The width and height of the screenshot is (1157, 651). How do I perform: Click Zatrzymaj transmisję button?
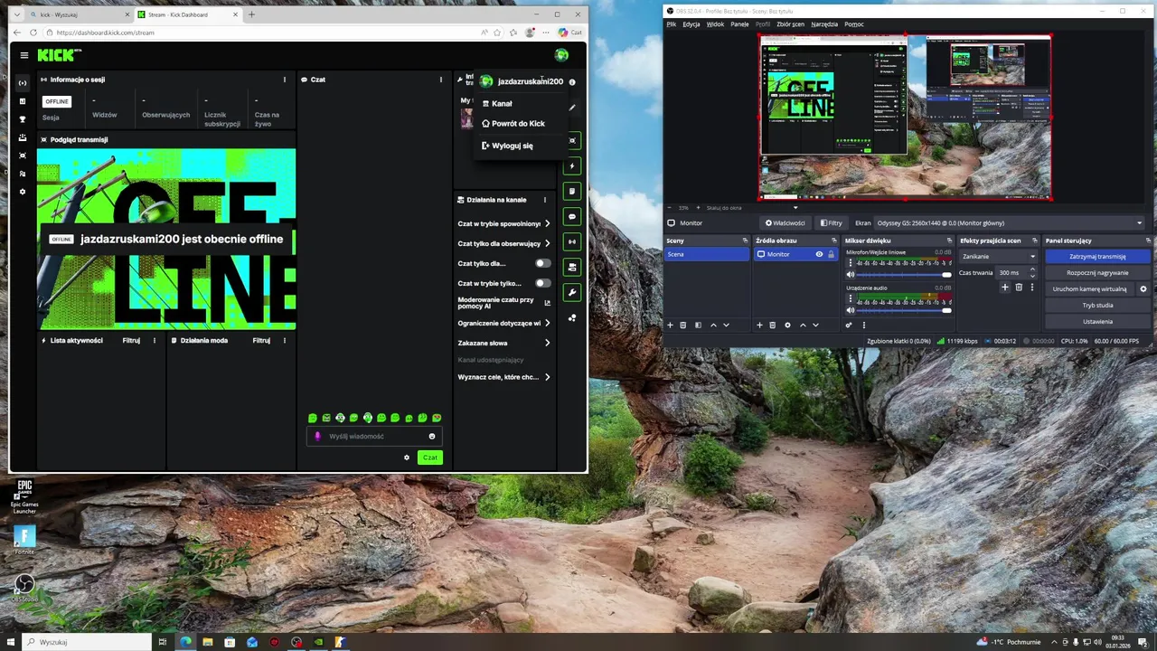1097,257
